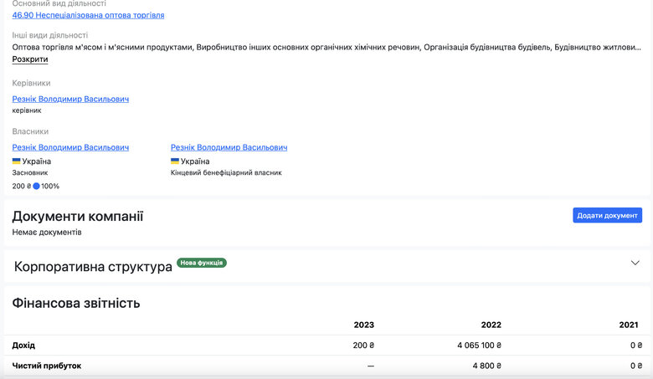
Task: Click the Чистий прибуток row label
Action: (x=47, y=366)
